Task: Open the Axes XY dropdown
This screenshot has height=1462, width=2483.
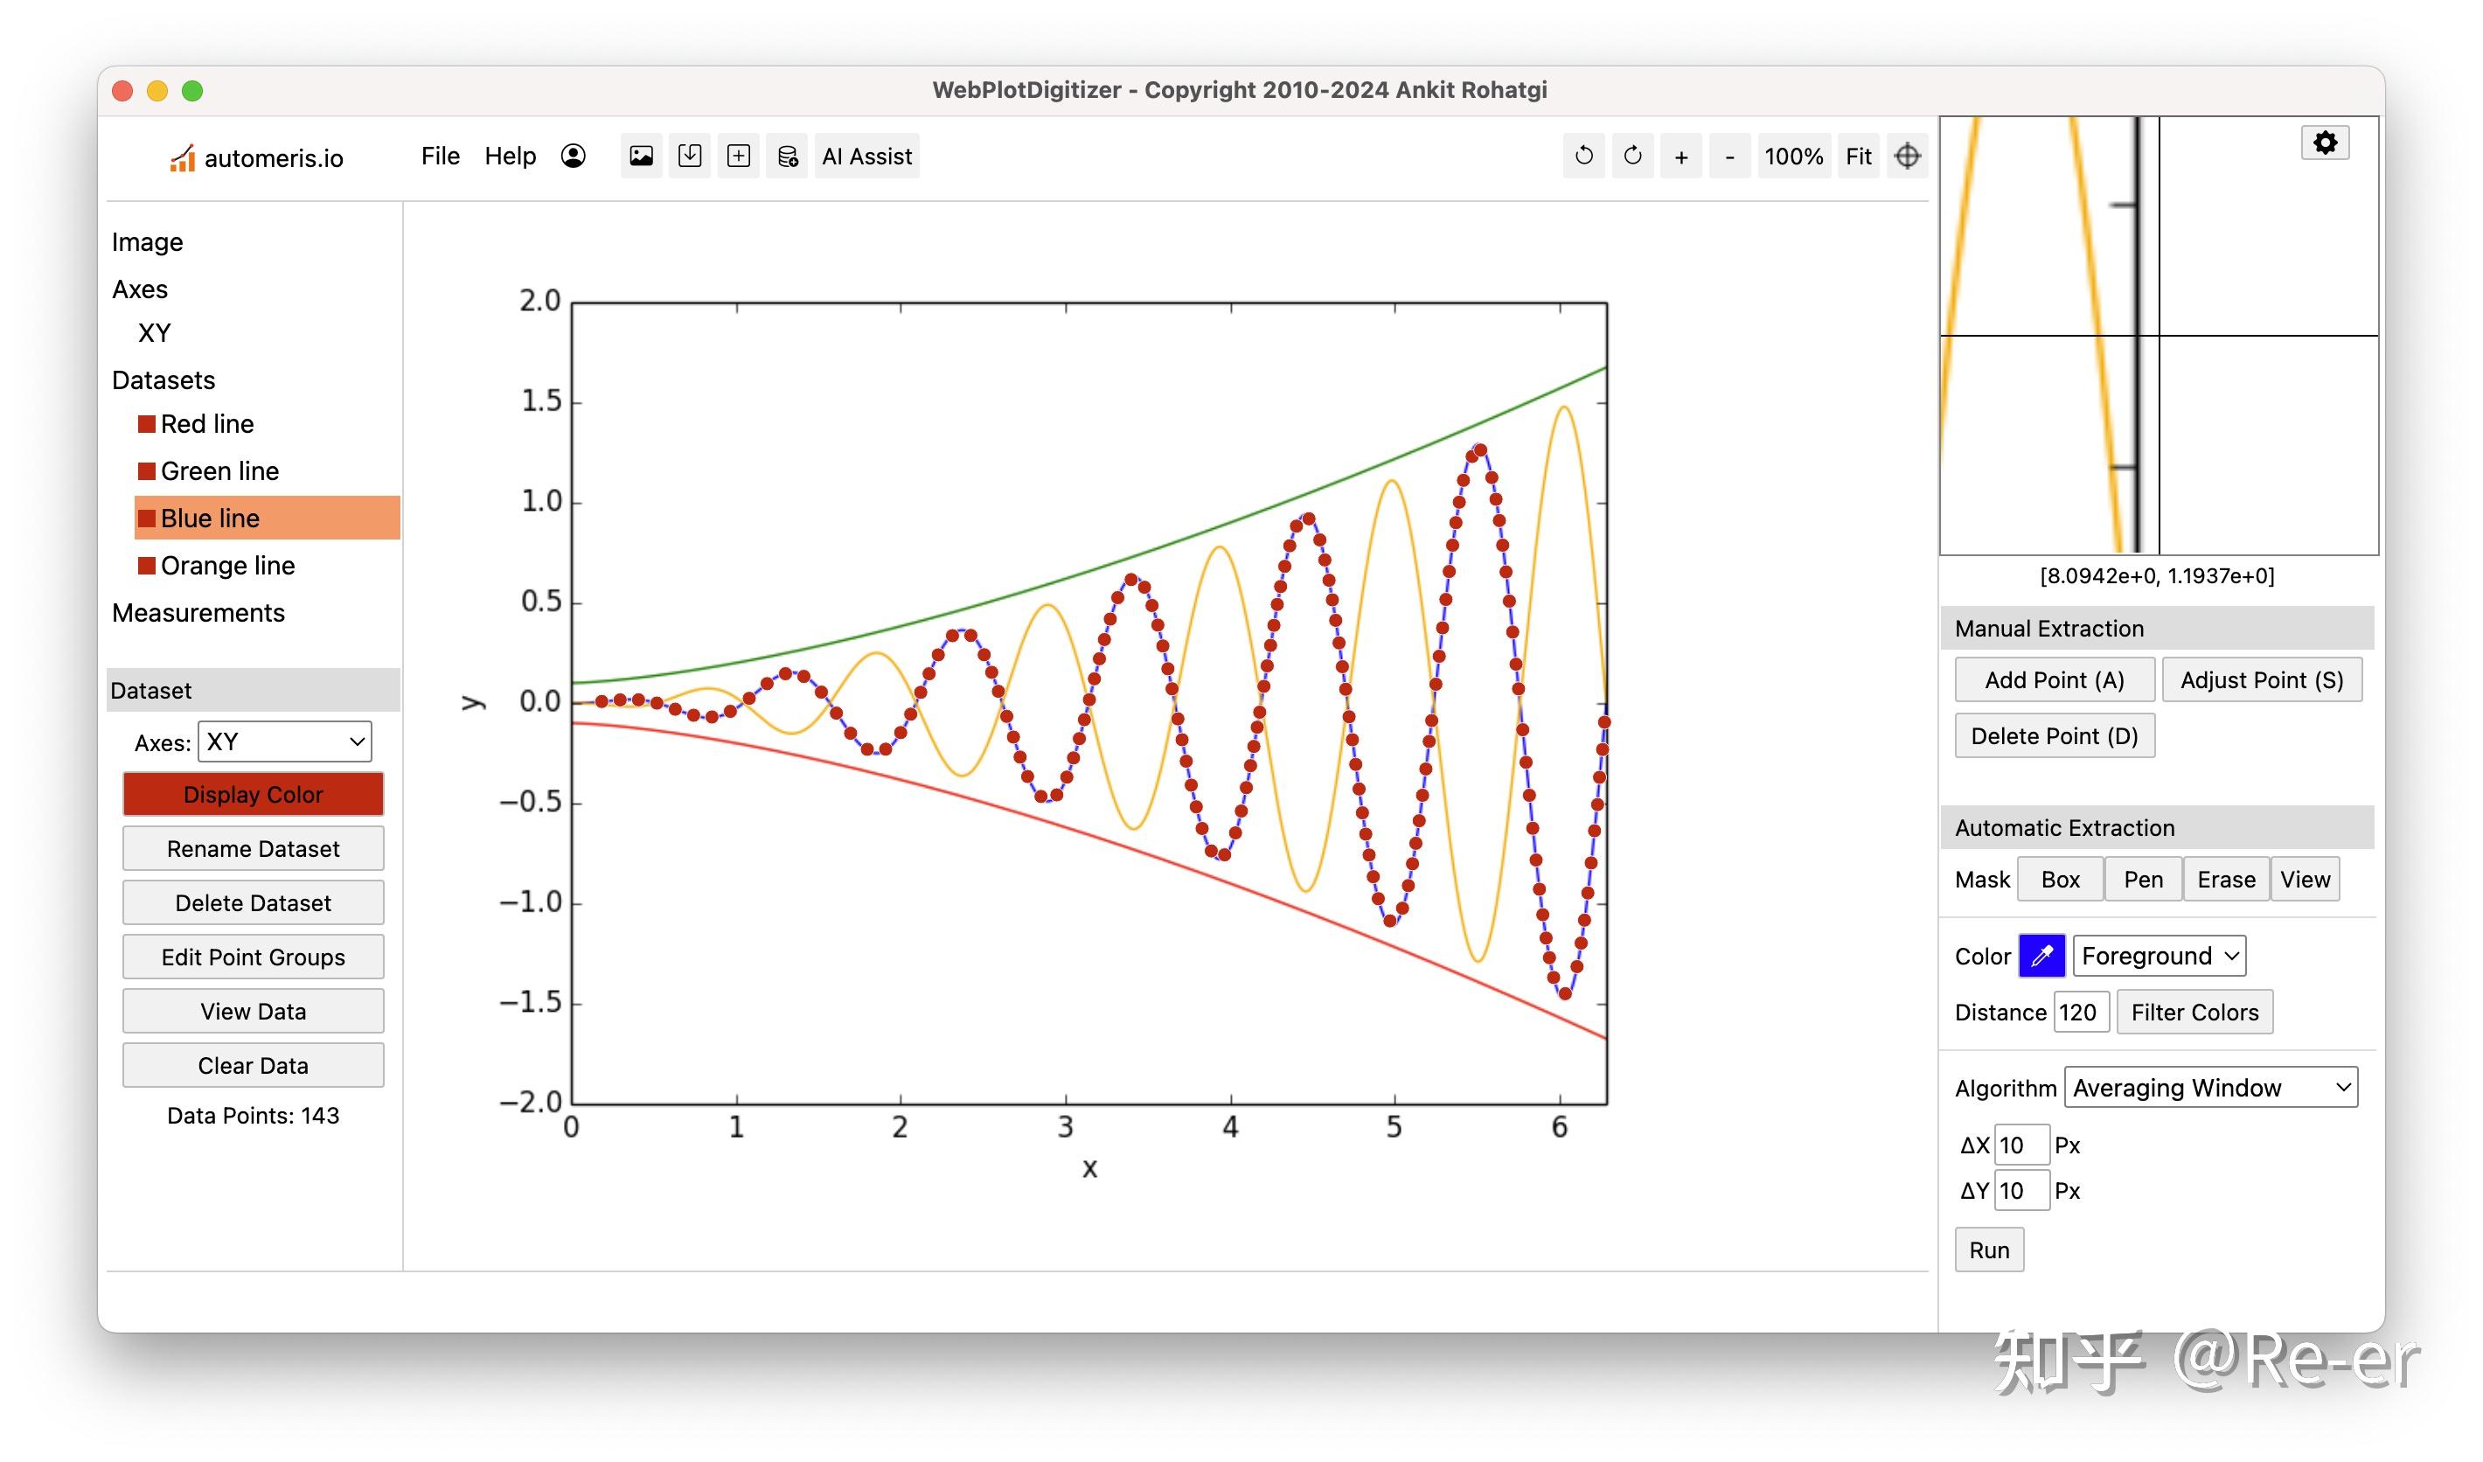Action: [x=285, y=741]
